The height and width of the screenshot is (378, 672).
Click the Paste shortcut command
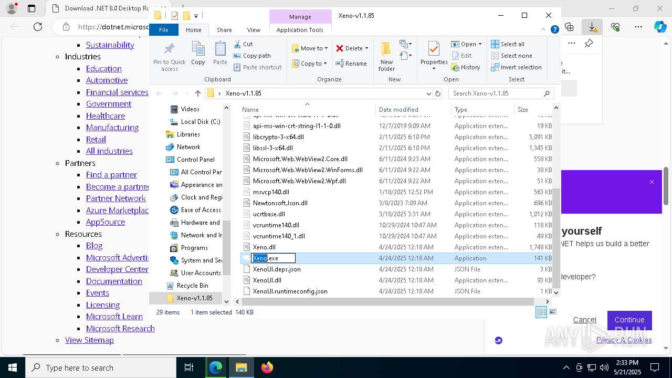click(258, 67)
